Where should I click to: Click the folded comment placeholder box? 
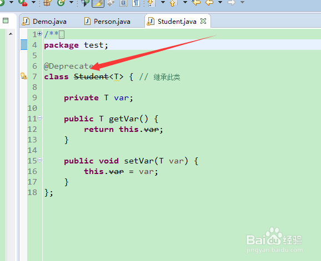(62, 35)
